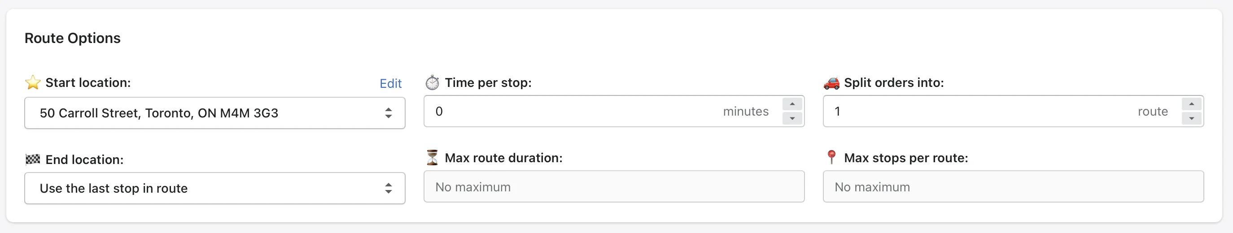
Task: Click the arrows on the End location select
Action: click(x=389, y=188)
